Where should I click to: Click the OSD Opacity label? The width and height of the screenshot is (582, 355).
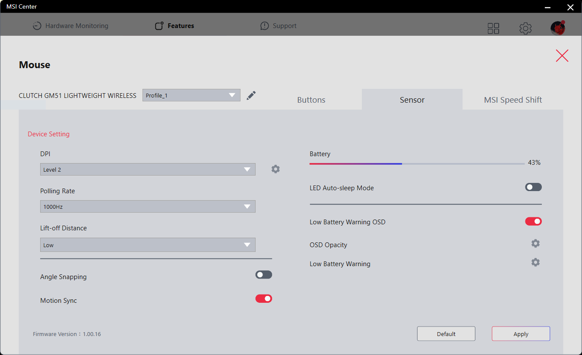(x=329, y=245)
